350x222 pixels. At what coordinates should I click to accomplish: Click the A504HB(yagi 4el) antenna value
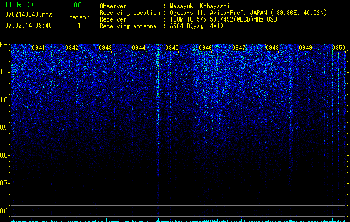pos(196,26)
